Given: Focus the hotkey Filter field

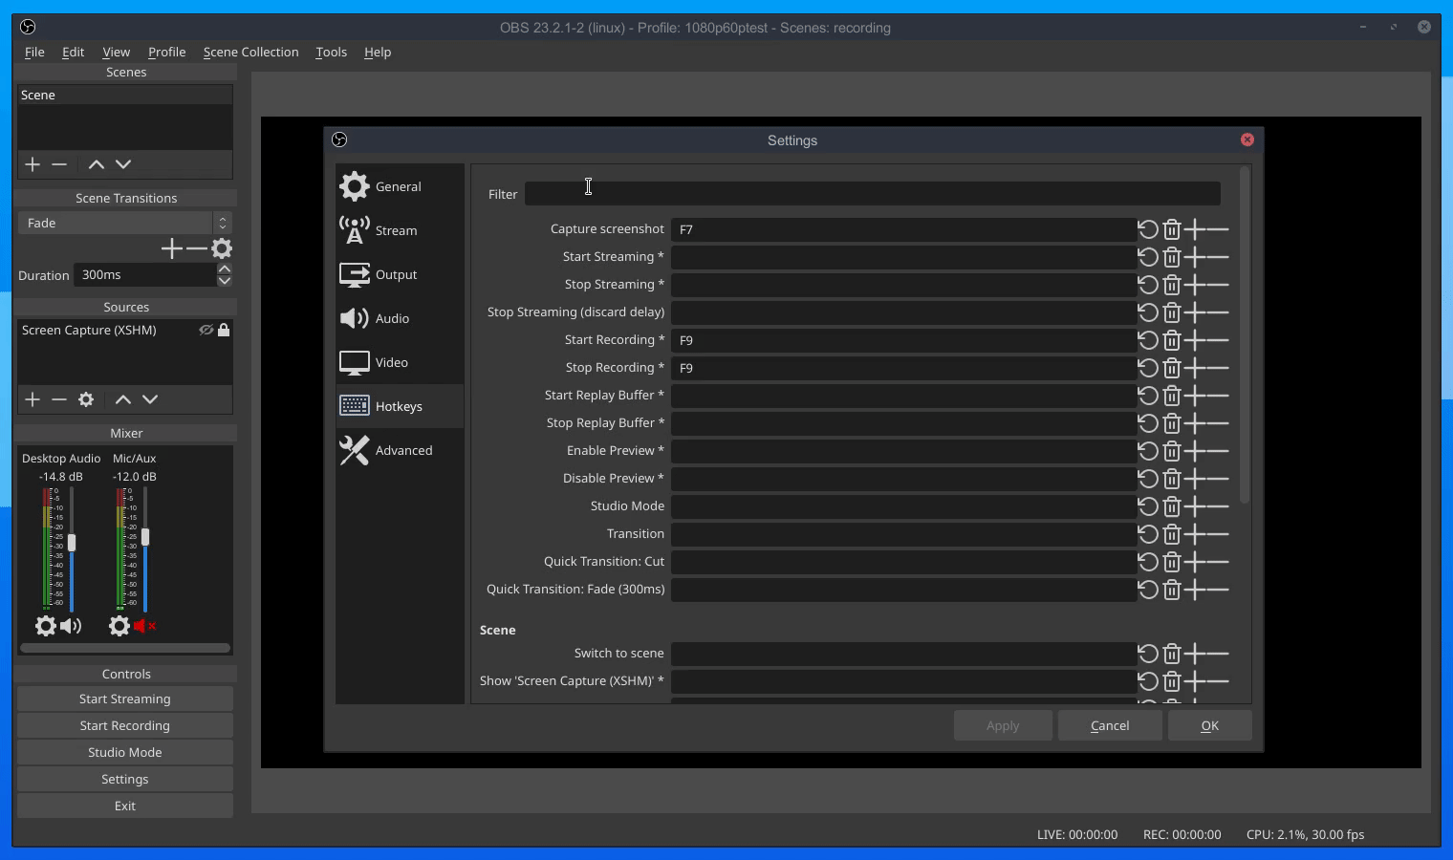Looking at the screenshot, I should coord(873,194).
